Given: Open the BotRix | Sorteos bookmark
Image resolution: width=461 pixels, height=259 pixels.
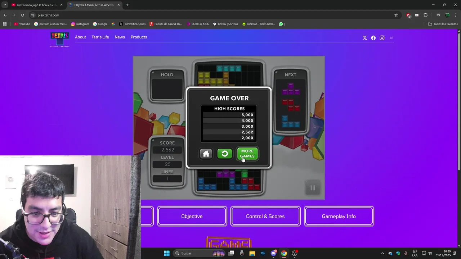Looking at the screenshot, I should tap(225, 24).
